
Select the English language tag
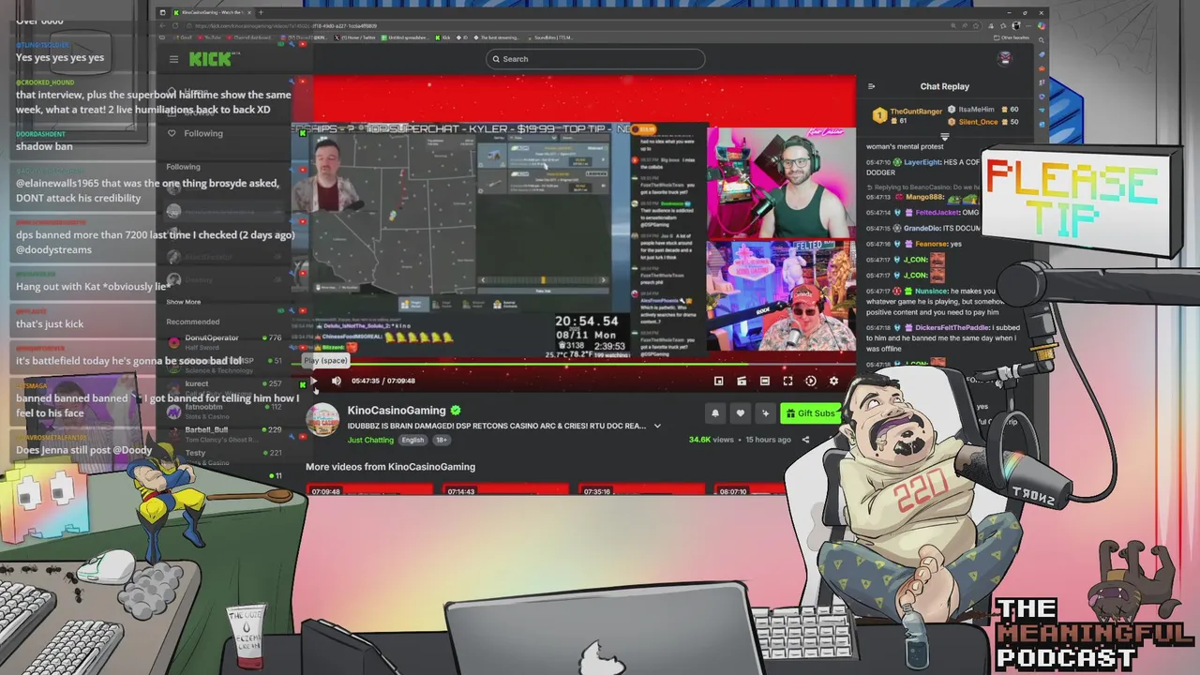412,440
